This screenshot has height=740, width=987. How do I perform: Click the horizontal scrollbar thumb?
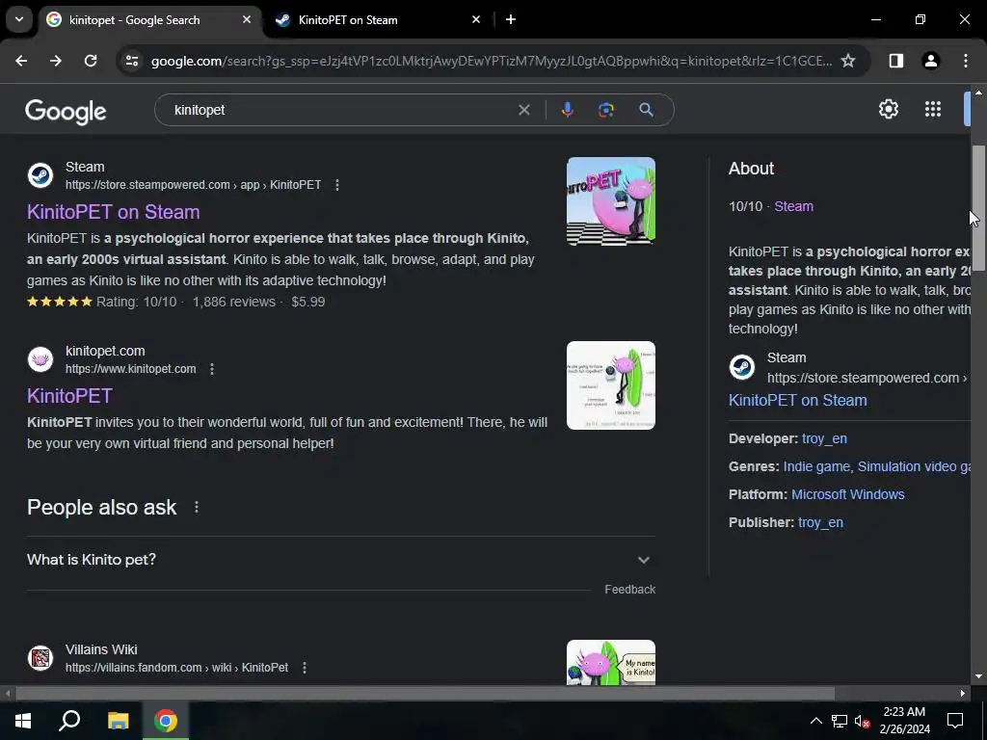tap(425, 694)
